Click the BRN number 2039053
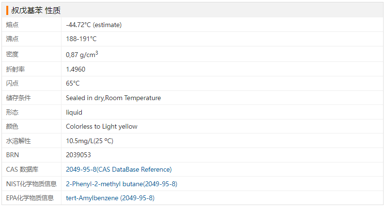Image resolution: width=386 pixels, height=207 pixels. [78, 155]
